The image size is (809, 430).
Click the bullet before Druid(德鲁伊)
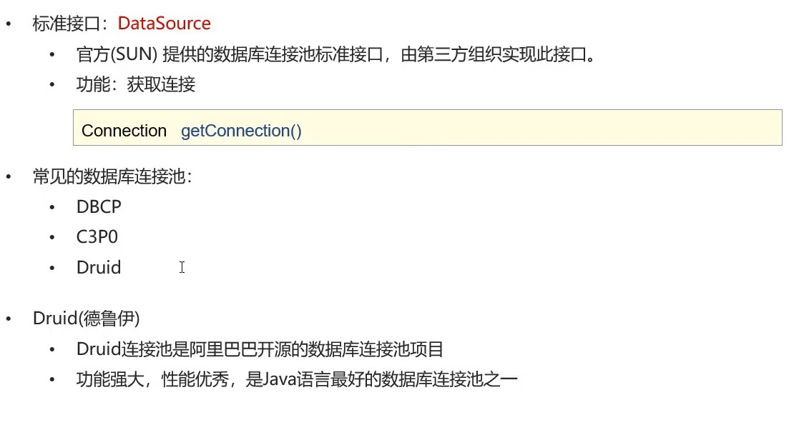(x=9, y=319)
